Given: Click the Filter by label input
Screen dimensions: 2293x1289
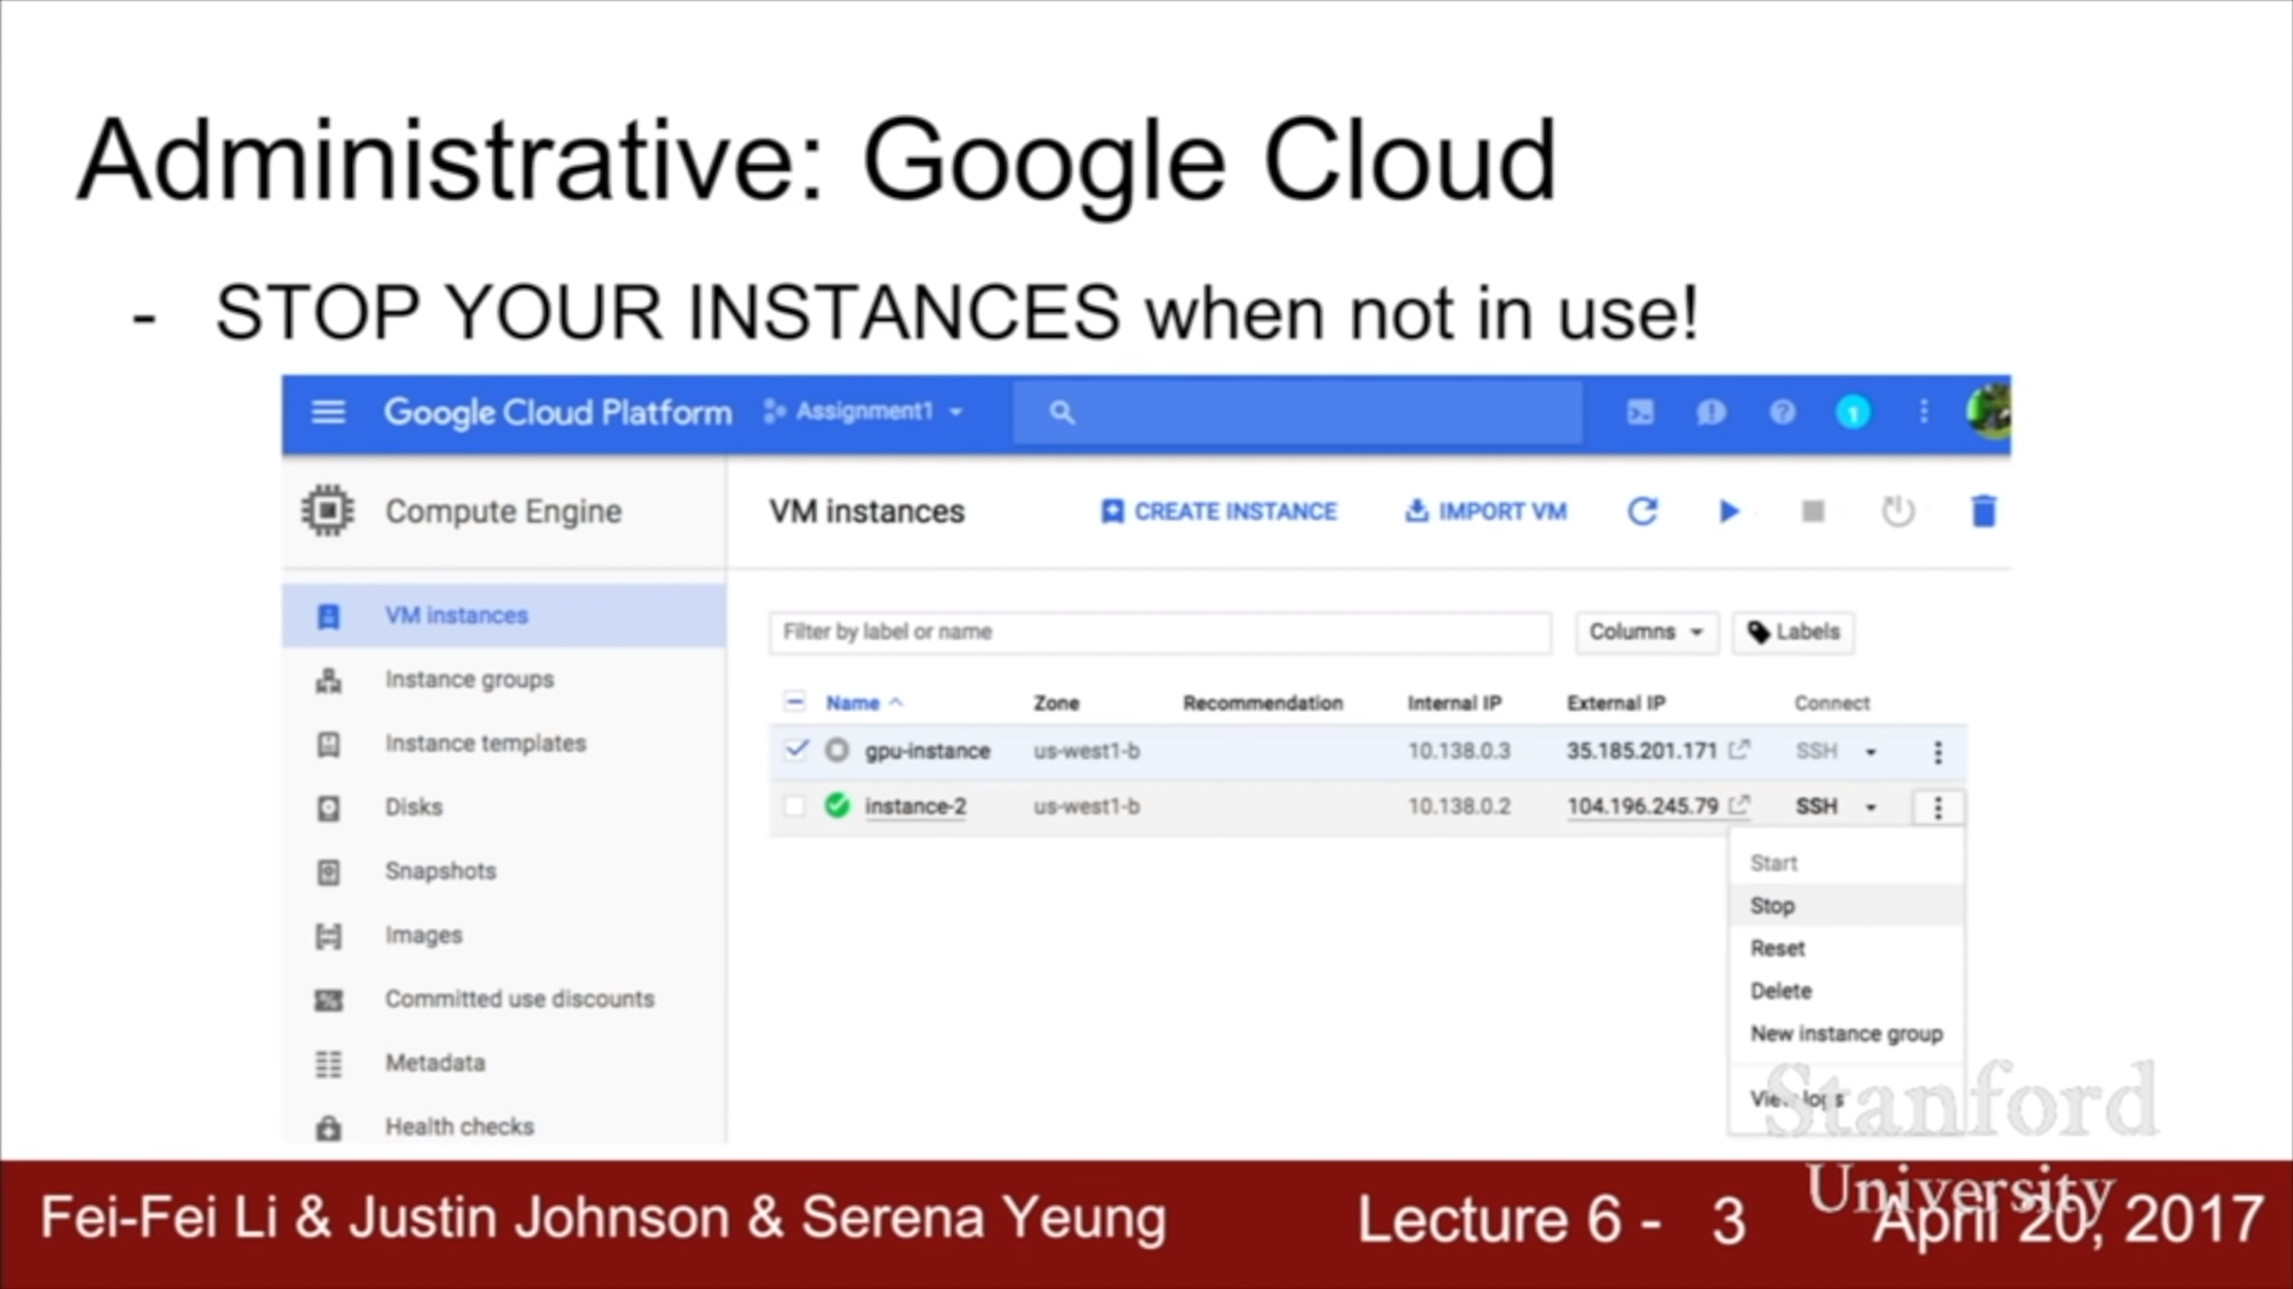Looking at the screenshot, I should (1159, 632).
